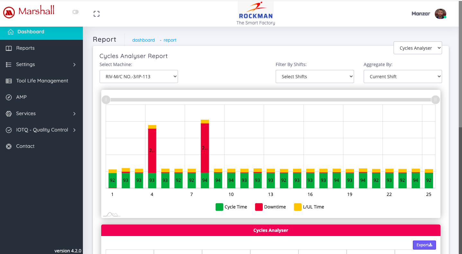Expand the Settings submenu chevron
Viewport: 462px width, 254px height.
pos(75,64)
